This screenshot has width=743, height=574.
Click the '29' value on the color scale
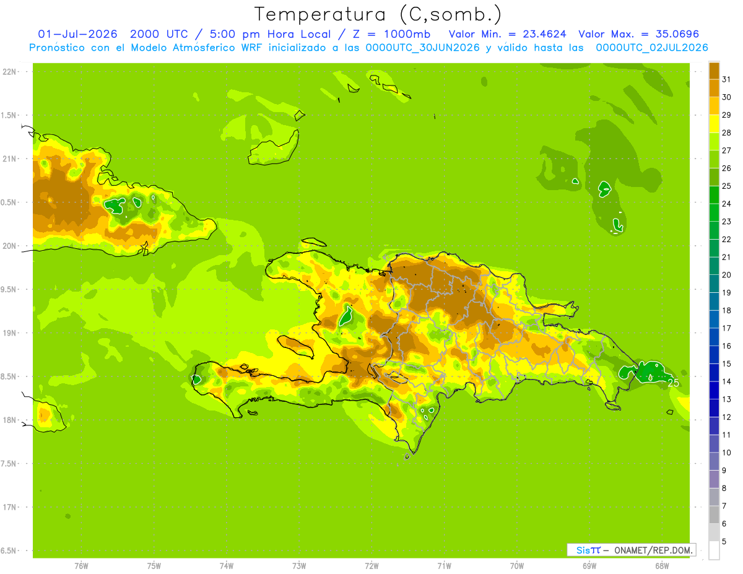click(726, 115)
